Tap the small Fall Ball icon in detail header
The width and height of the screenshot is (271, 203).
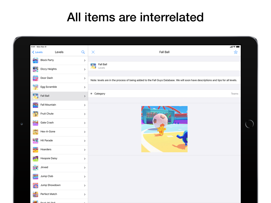coord(93,66)
